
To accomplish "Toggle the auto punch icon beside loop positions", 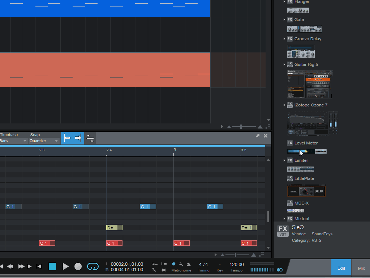I will coord(154,264).
